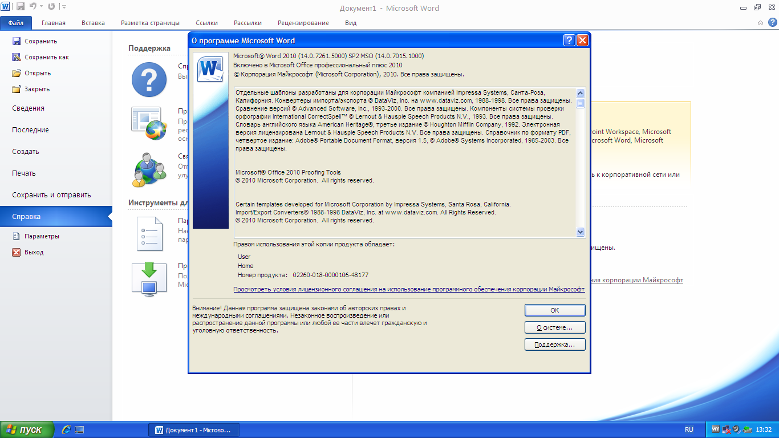The height and width of the screenshot is (438, 779).
Task: Open the undo history dropdown arrow
Action: pos(41,7)
